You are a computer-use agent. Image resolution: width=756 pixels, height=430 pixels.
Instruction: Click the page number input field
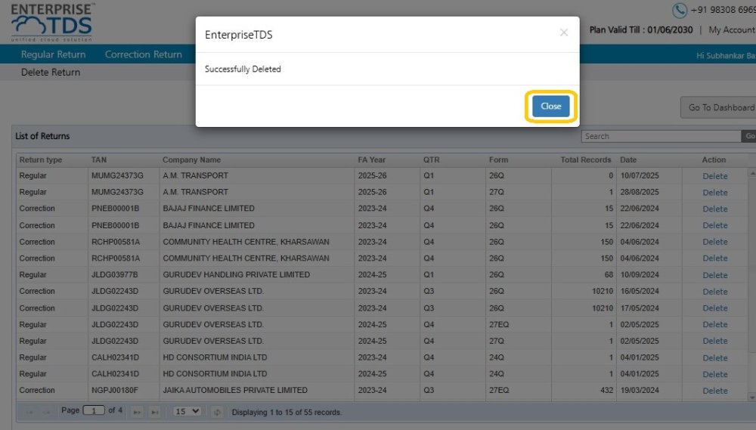pos(94,410)
